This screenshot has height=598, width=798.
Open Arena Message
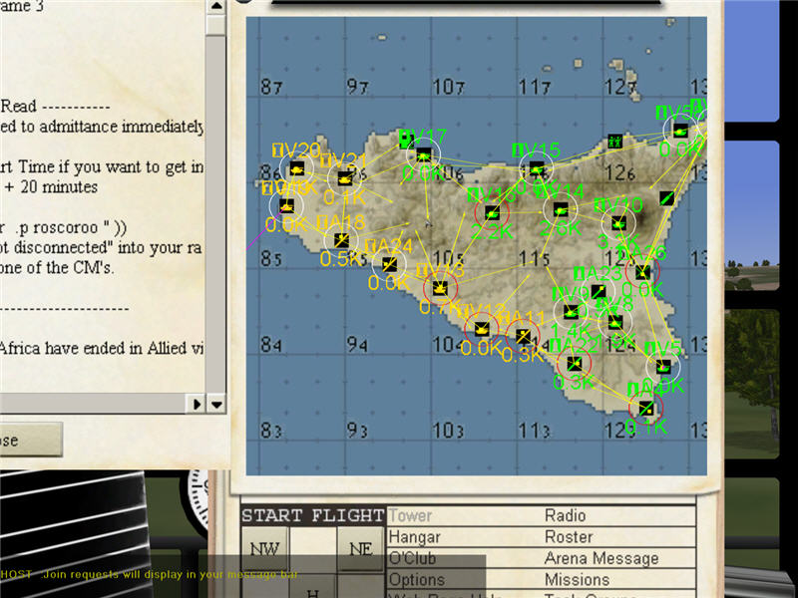click(x=601, y=558)
